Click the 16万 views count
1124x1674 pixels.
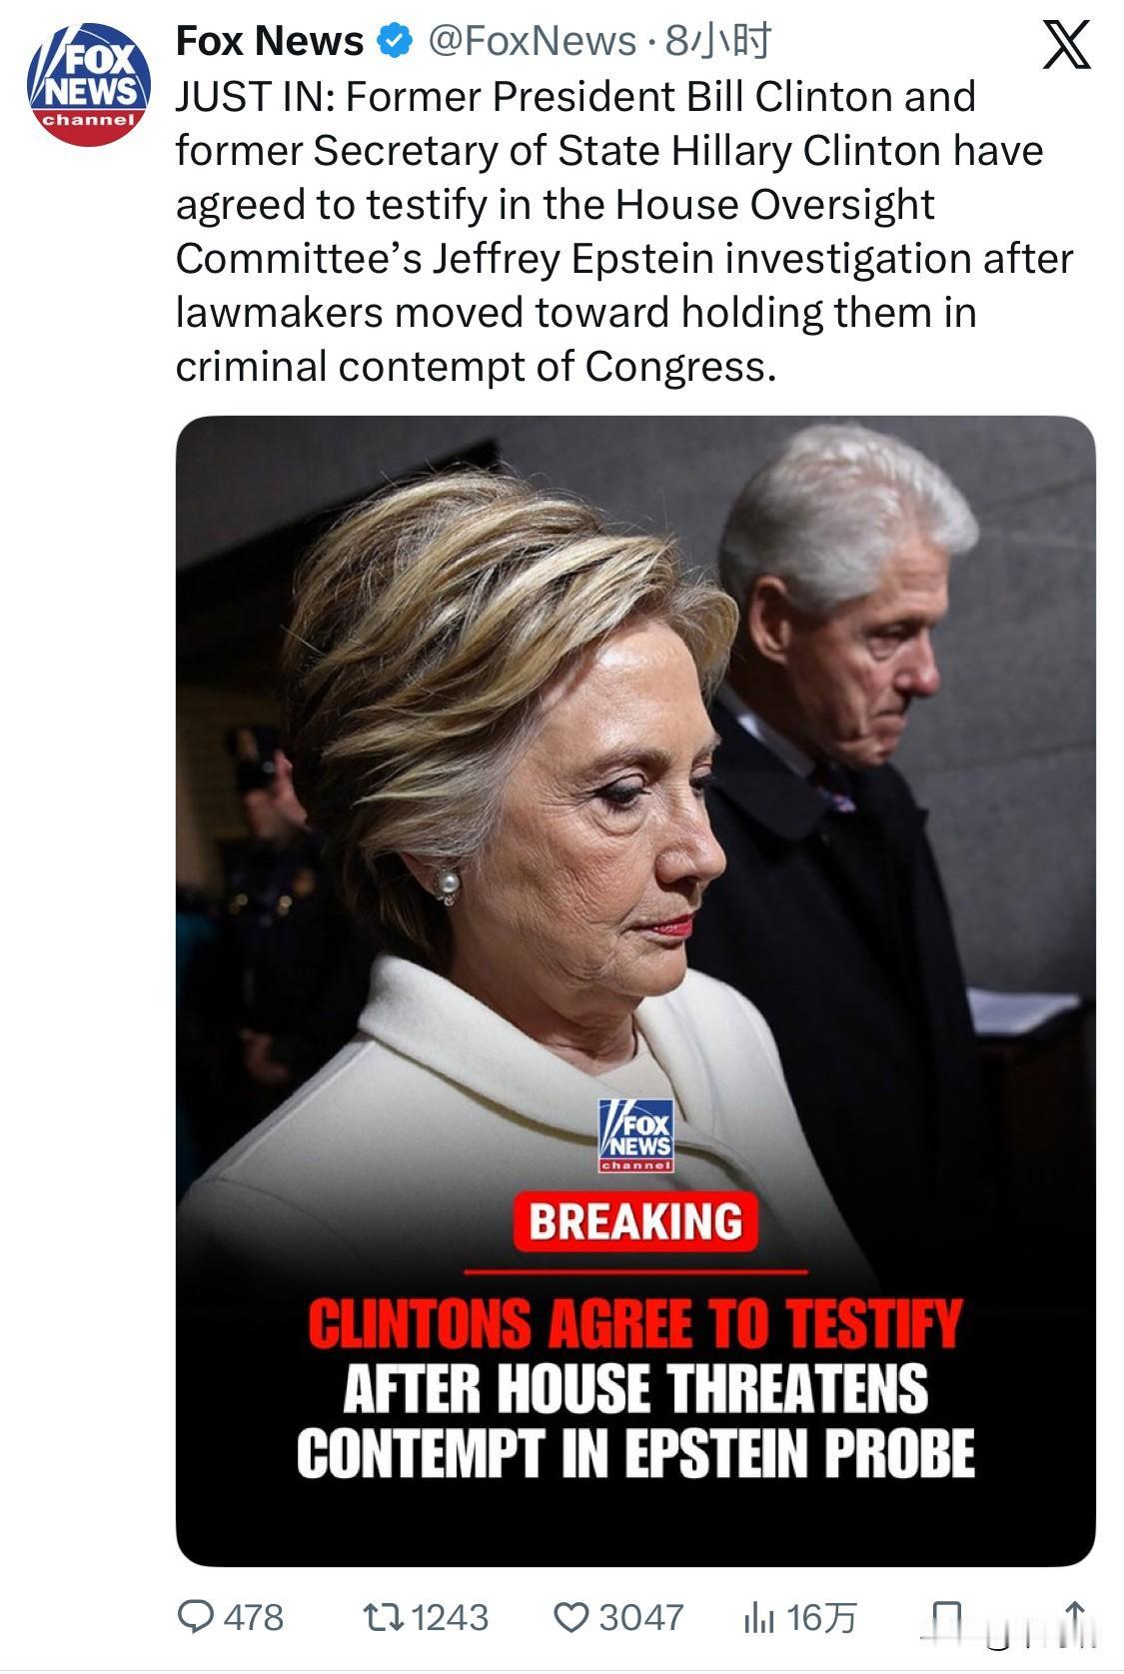tap(821, 1617)
